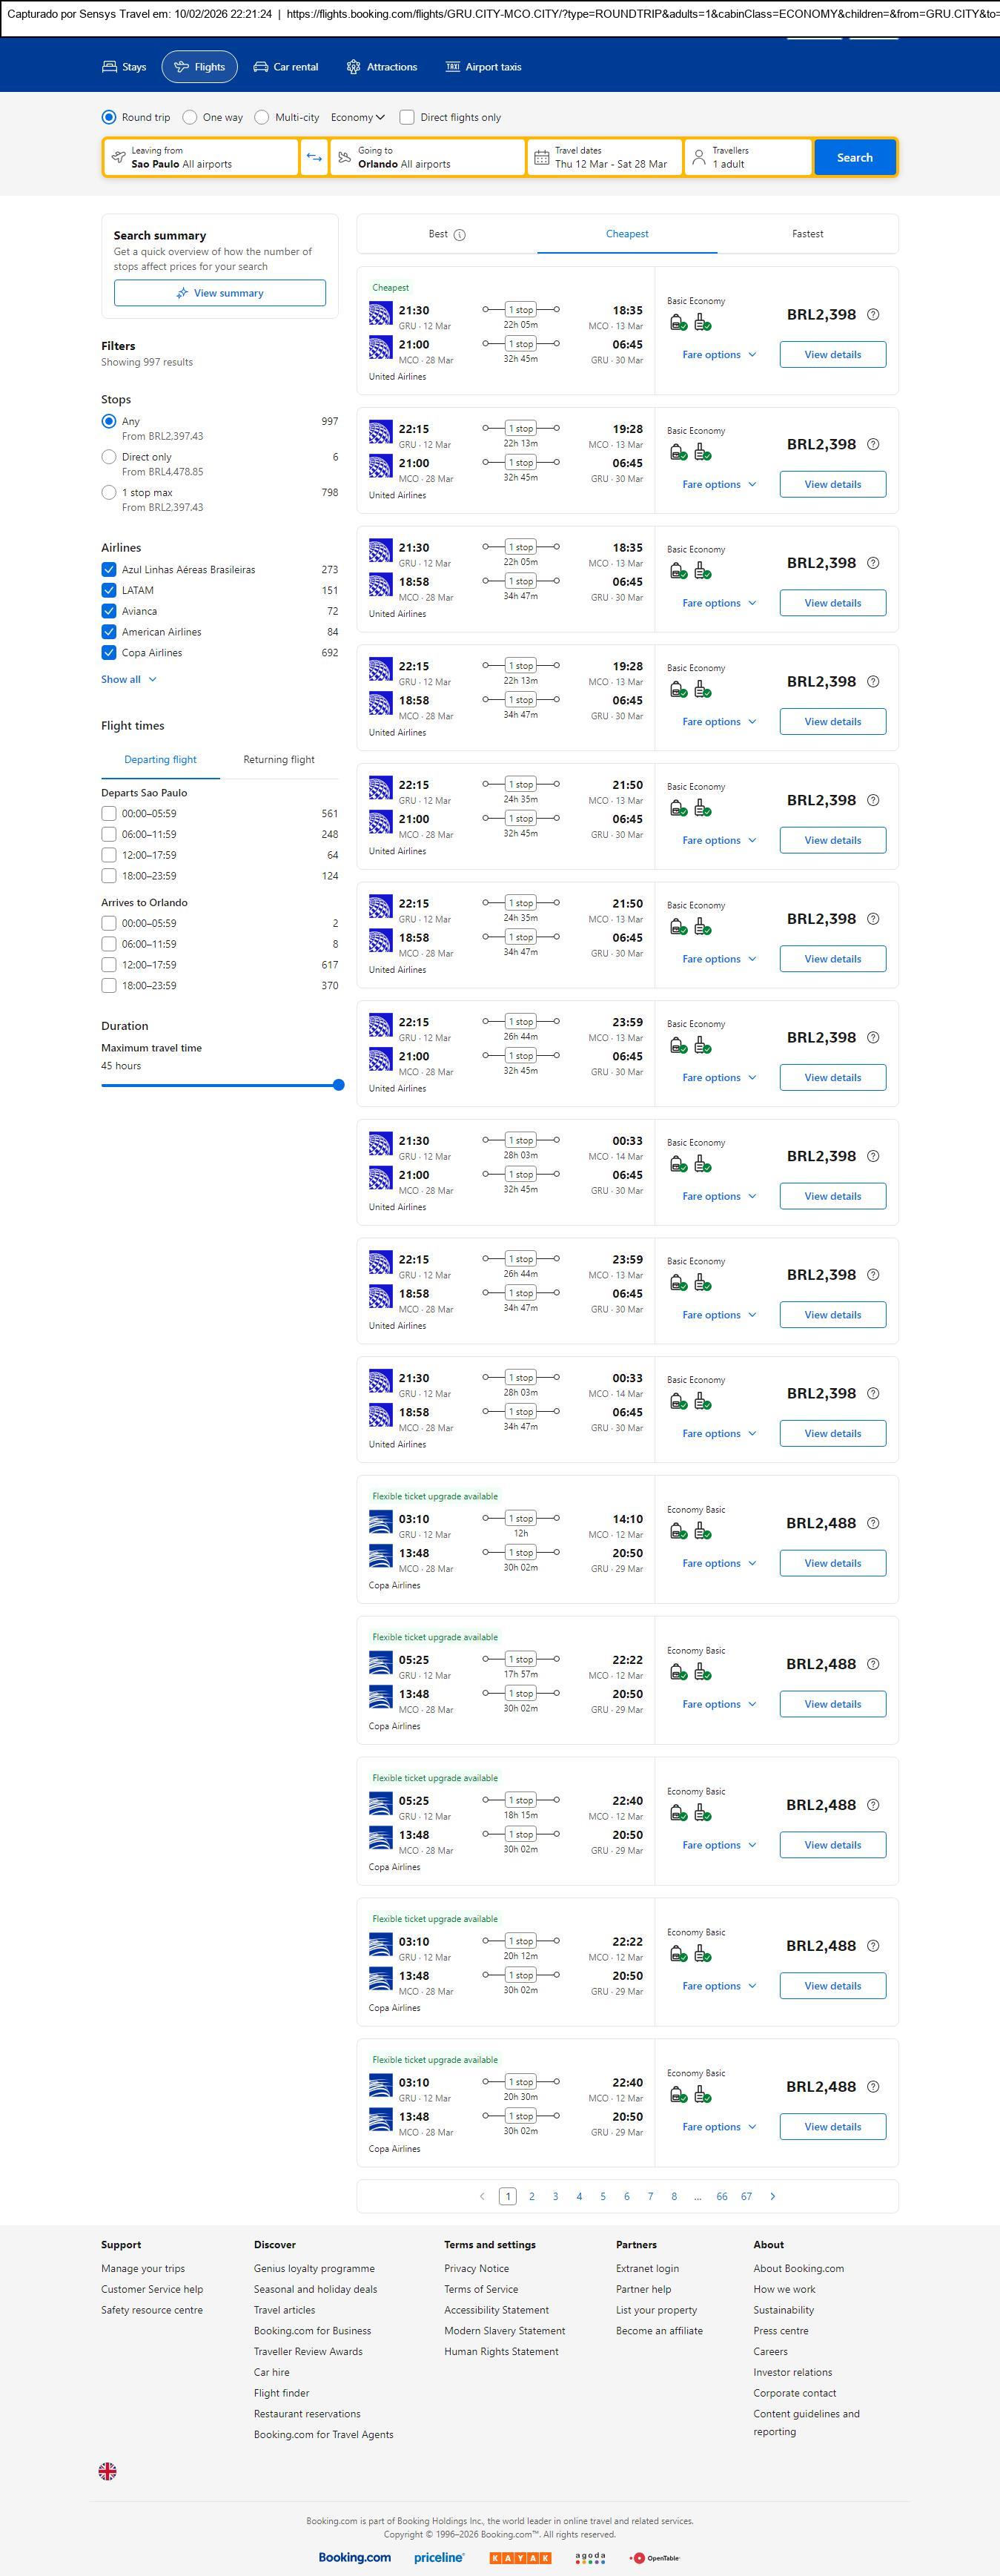Expand Show all airlines list
1000x2576 pixels.
pos(128,679)
